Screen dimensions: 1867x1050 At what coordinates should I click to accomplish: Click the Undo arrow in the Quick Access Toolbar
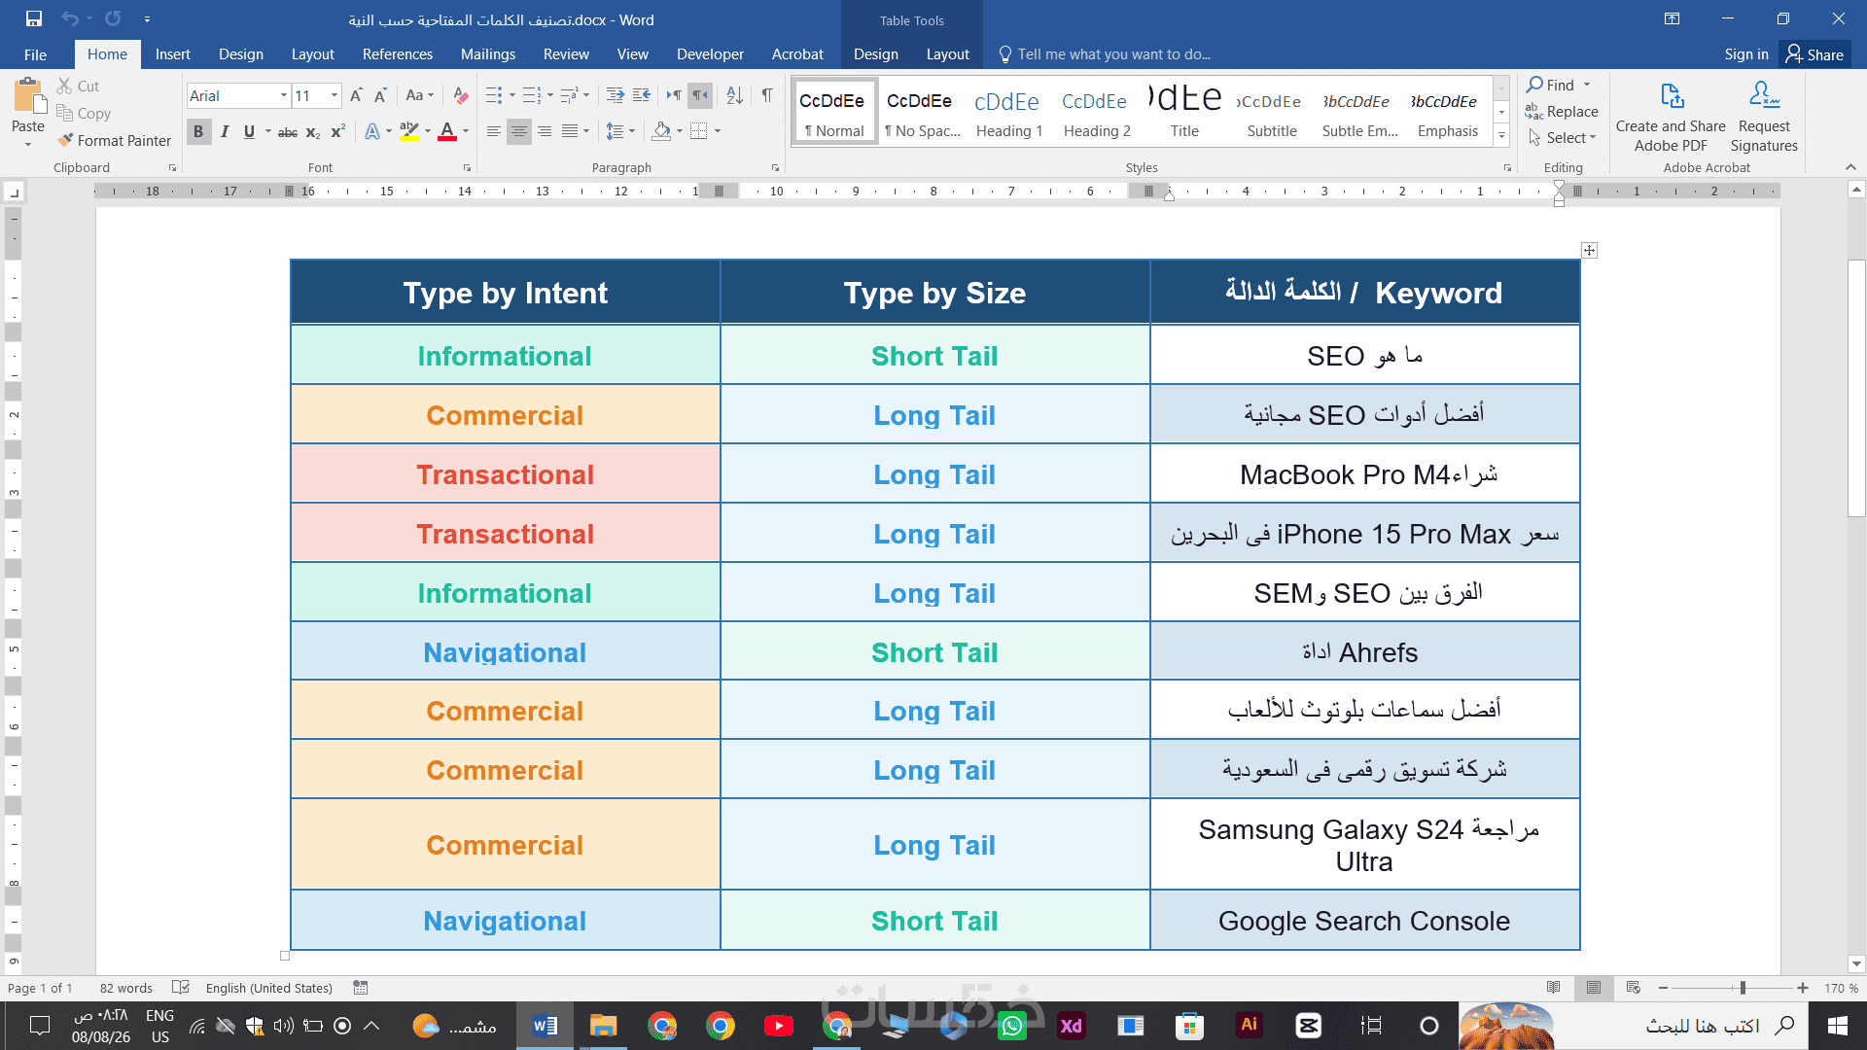69,18
